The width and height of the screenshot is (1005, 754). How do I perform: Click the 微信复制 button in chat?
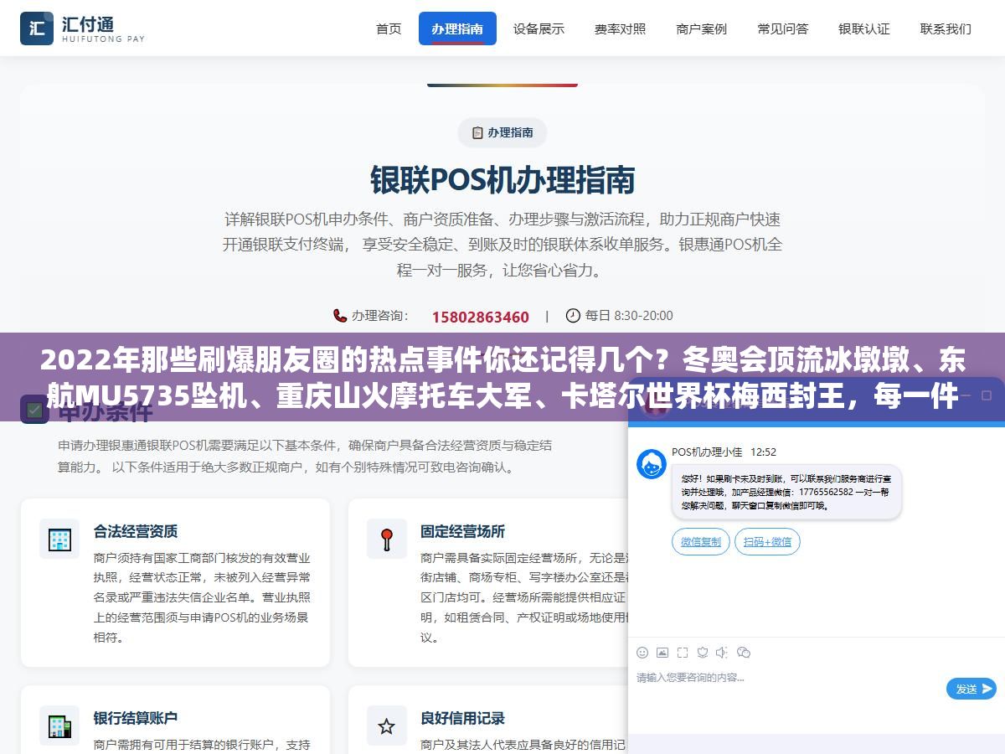pos(701,542)
